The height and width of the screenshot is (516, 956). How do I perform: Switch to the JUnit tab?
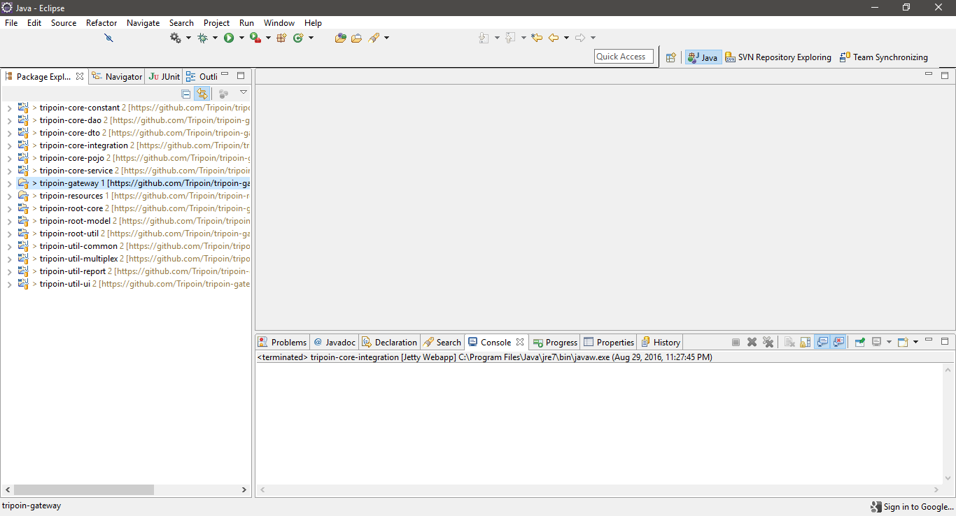(x=164, y=76)
